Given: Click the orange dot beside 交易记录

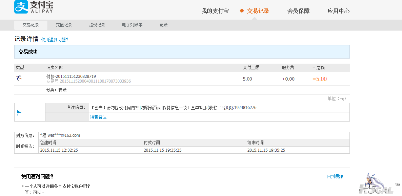Looking at the screenshot, I should tap(242, 11).
